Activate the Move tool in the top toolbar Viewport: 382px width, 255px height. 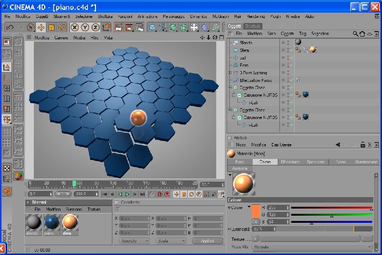point(41,27)
